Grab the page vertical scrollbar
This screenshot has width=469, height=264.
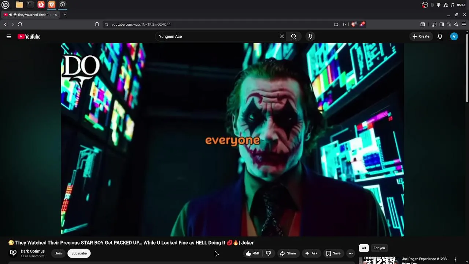click(467, 68)
